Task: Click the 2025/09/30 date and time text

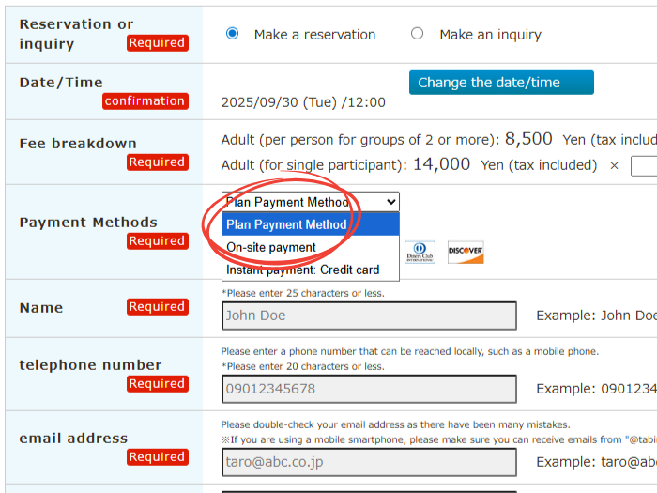Action: (303, 102)
